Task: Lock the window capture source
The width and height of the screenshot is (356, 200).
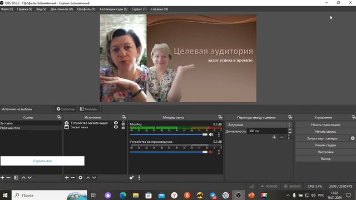Action: [x=123, y=127]
